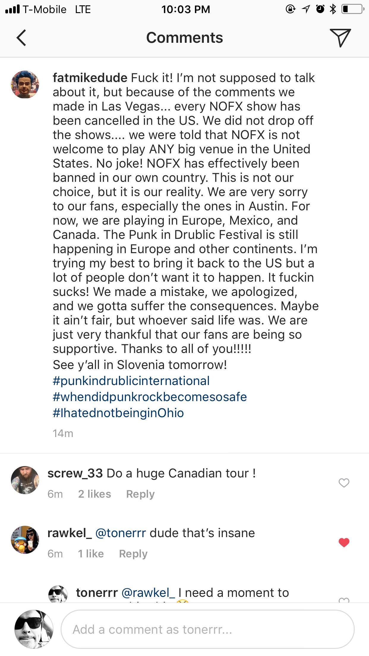Tap Reply under screw_33's comment
Viewport: 369px width, 656px height.
(x=140, y=494)
